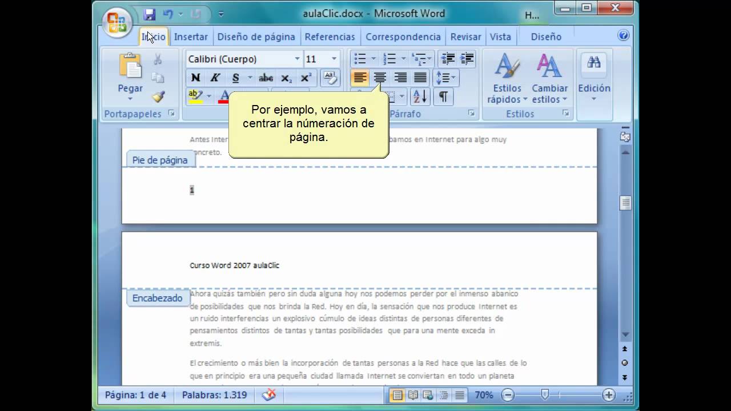731x411 pixels.
Task: Select the Format Painter brush
Action: (158, 96)
